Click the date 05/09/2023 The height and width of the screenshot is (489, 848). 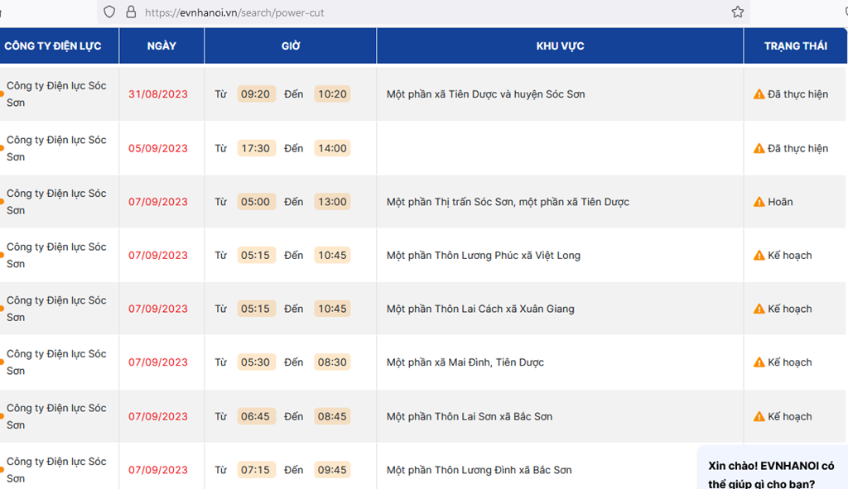[158, 148]
